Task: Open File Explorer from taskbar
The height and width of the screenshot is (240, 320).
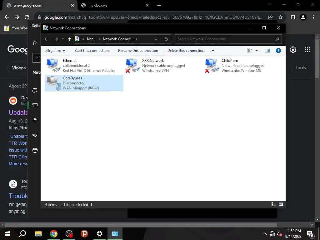Action: (x=38, y=234)
